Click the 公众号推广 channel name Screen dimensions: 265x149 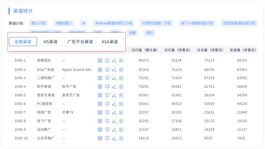tap(46, 138)
